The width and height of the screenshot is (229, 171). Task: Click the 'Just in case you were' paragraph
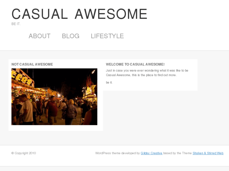(147, 73)
